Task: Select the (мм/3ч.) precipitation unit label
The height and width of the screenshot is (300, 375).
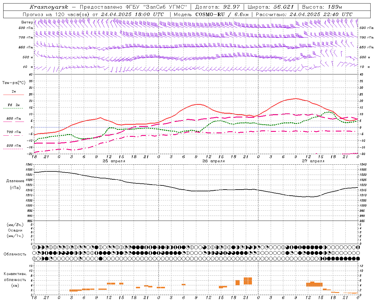Action: [15, 225]
